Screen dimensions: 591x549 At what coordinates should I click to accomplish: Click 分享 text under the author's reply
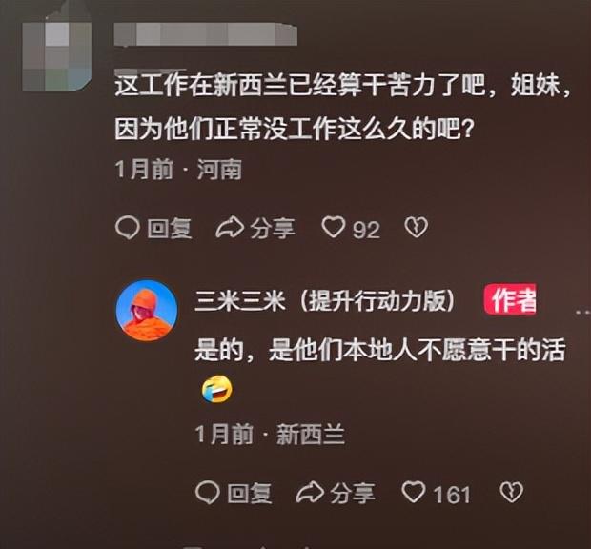click(x=353, y=494)
